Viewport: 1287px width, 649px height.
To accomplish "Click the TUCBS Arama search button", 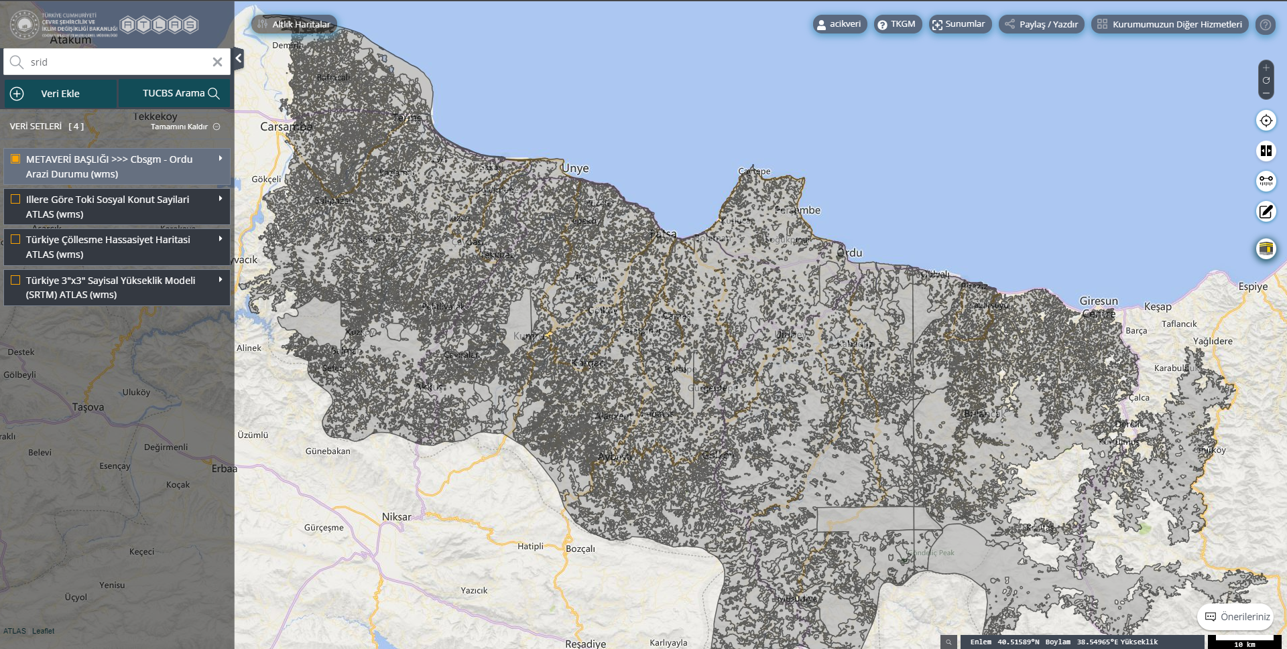I will [174, 94].
